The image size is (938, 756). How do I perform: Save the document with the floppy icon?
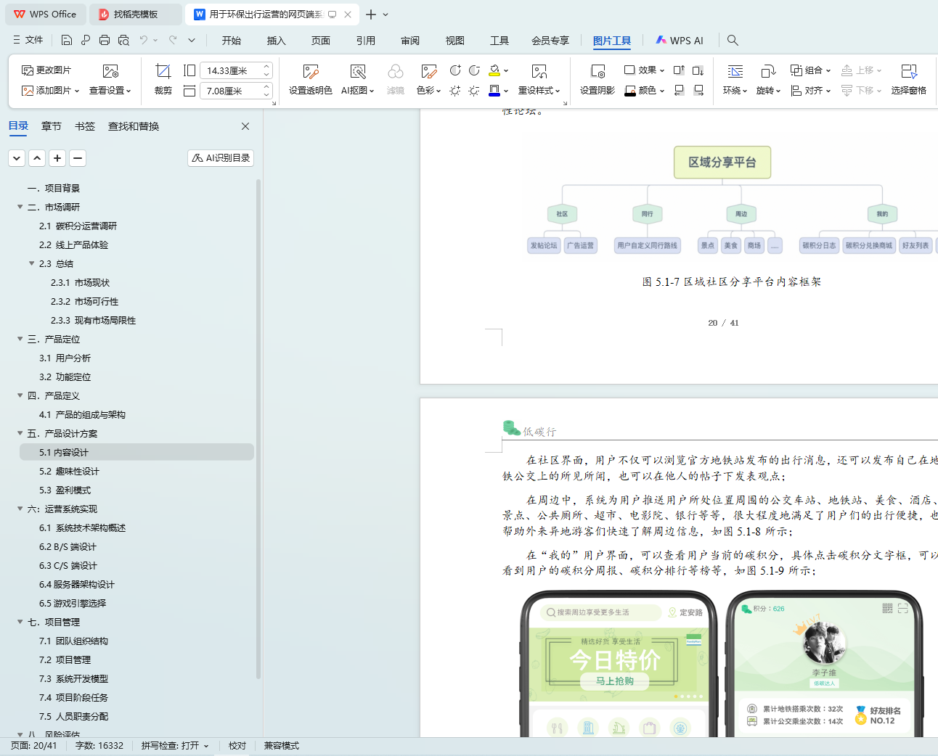[67, 41]
